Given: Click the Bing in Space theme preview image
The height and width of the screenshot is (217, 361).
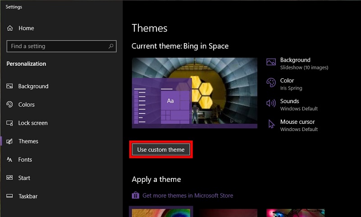Looking at the screenshot, I should pyautogui.click(x=195, y=93).
